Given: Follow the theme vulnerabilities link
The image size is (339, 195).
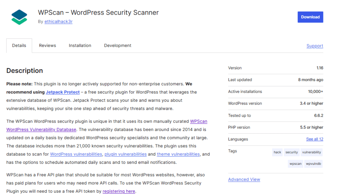Looking at the screenshot, I should (x=178, y=154).
